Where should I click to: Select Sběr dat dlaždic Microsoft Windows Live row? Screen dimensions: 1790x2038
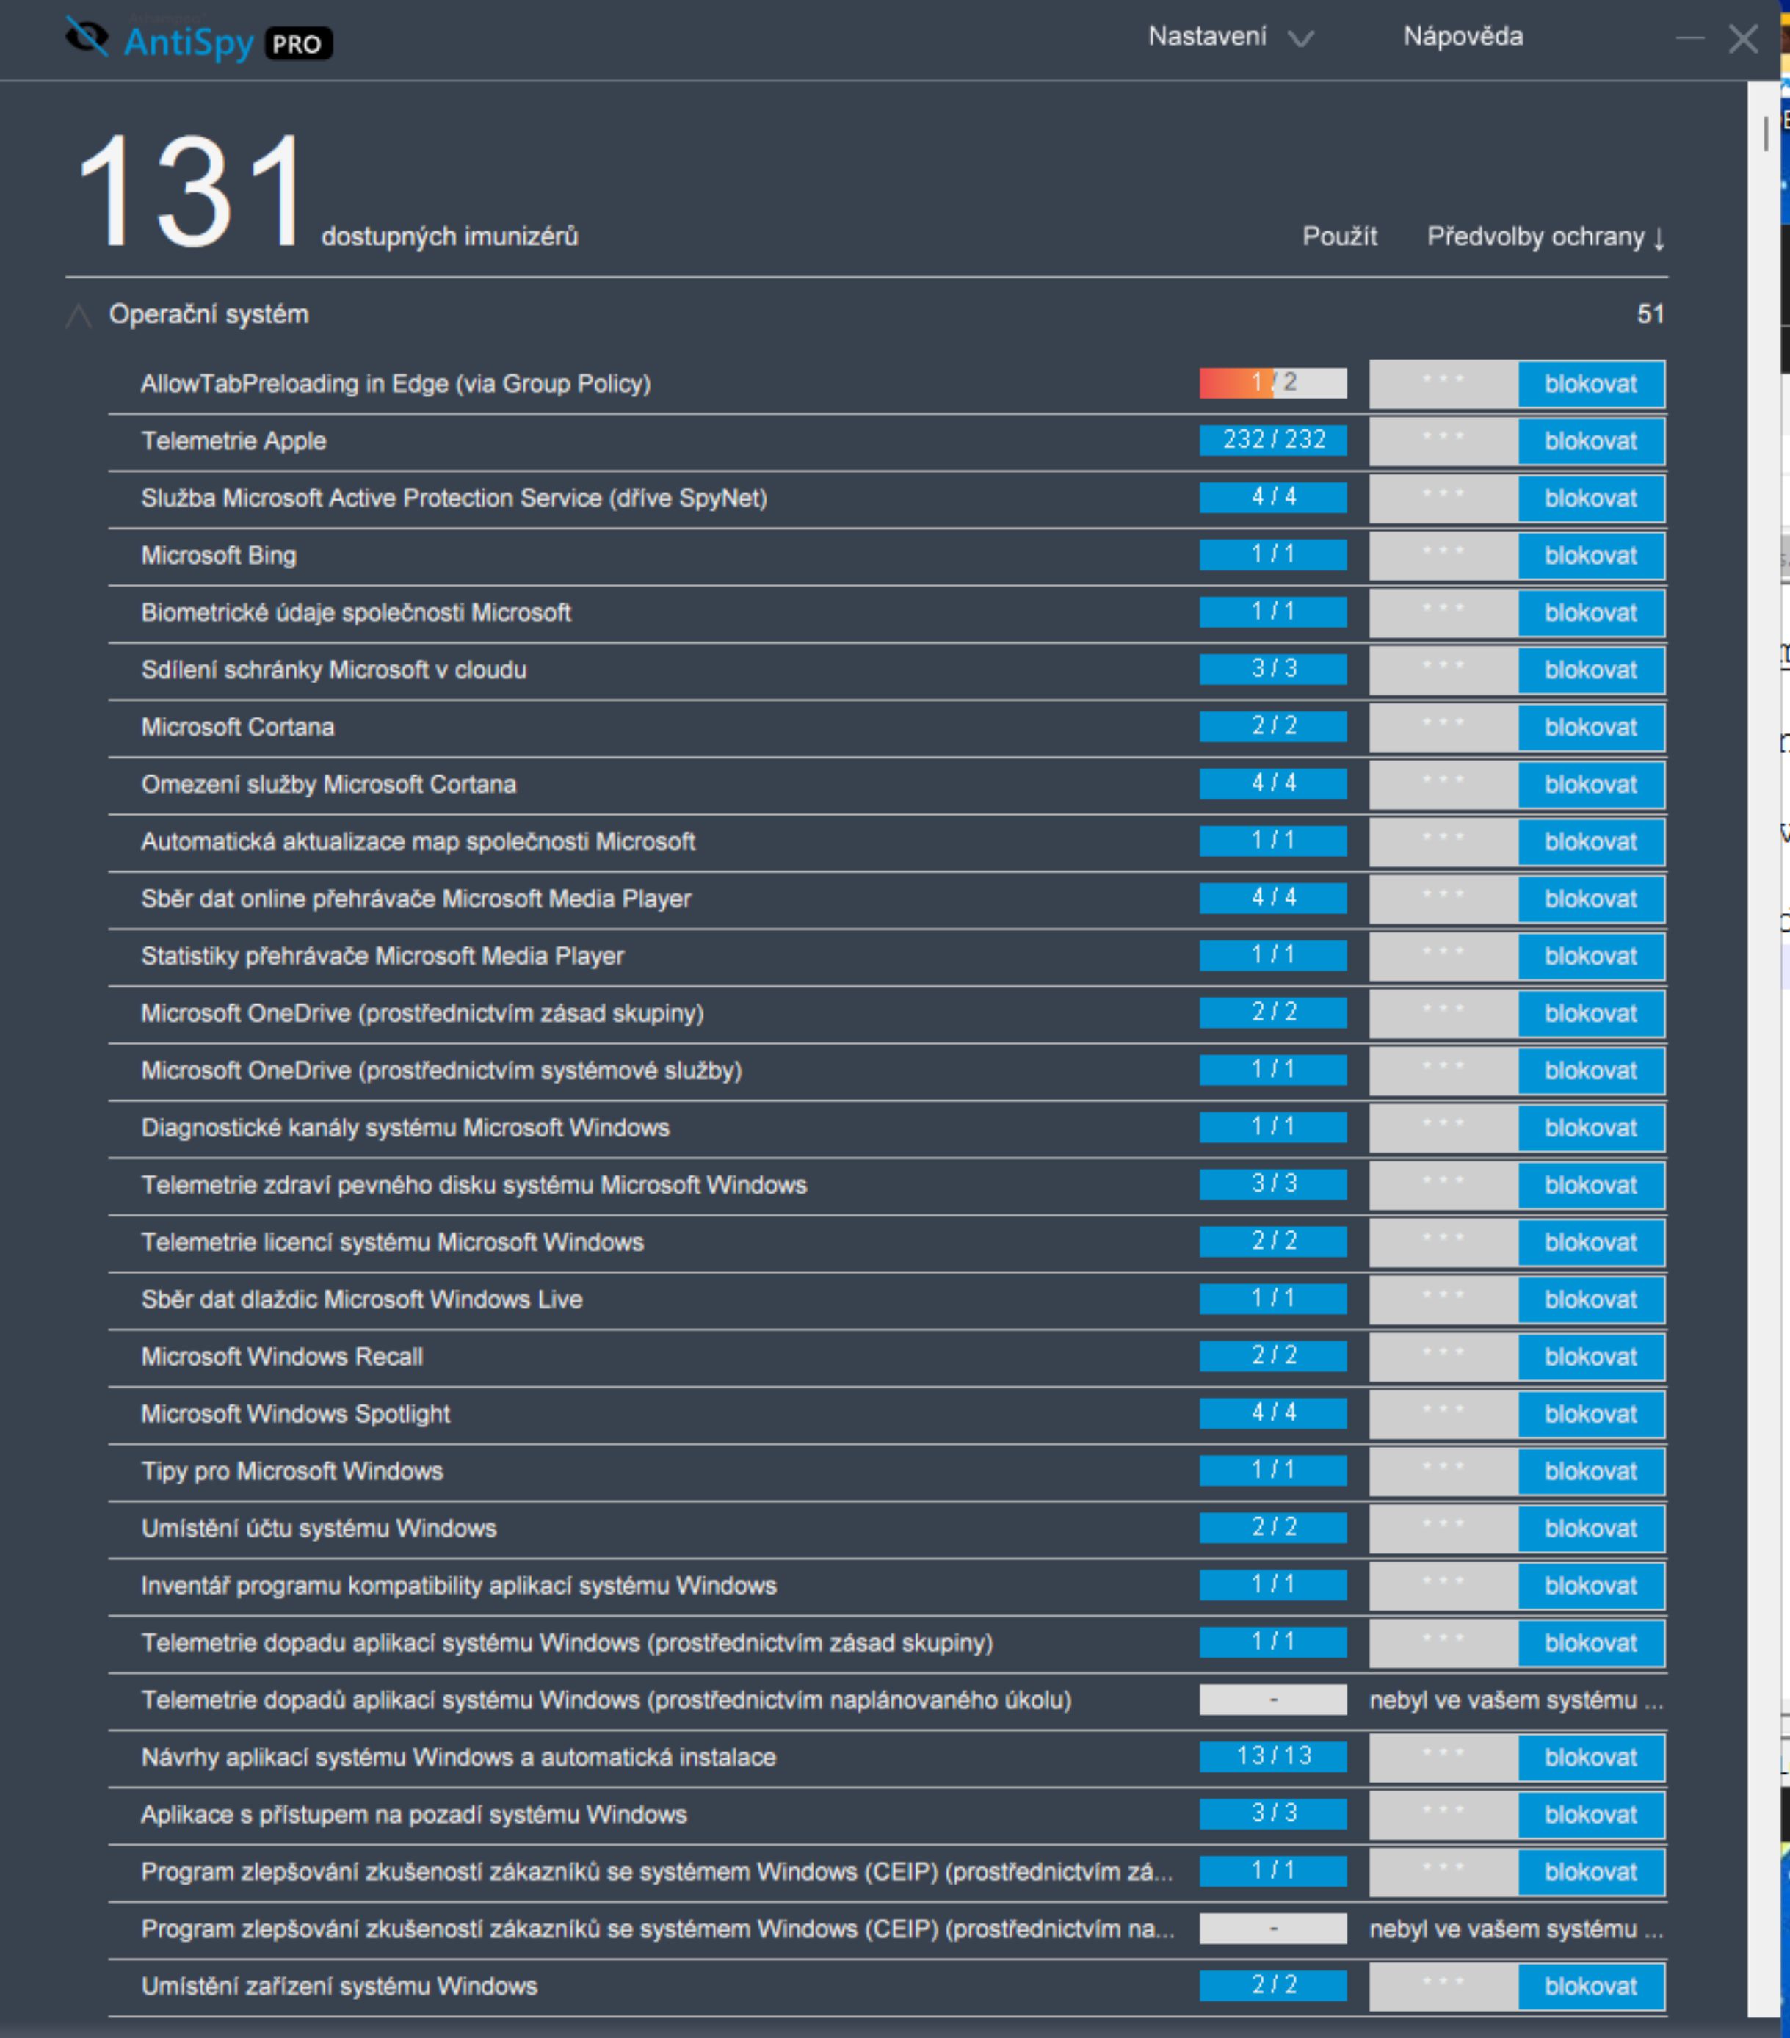[x=888, y=1299]
